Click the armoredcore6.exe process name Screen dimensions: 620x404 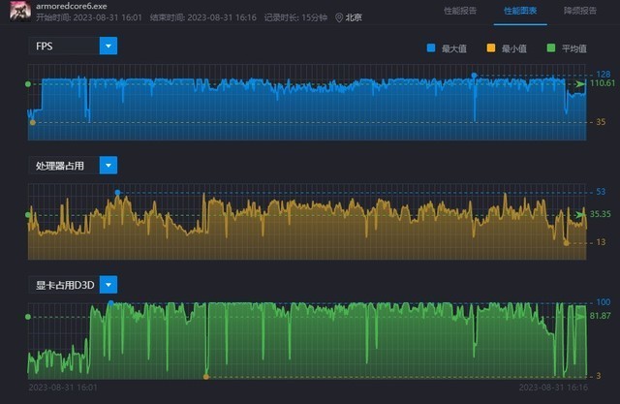coord(71,6)
